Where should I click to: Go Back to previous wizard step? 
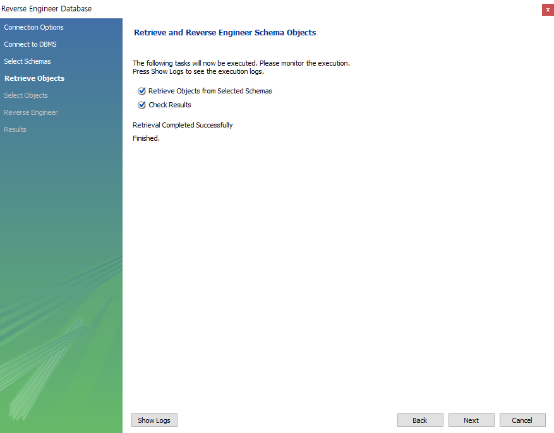420,420
